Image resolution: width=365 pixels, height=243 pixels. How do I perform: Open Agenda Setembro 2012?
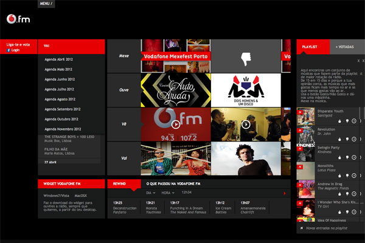pos(63,109)
